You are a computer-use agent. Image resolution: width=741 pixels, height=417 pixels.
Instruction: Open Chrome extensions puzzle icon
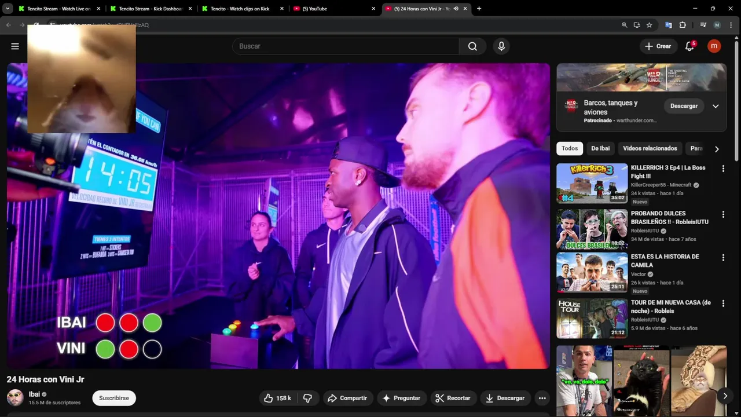683,25
